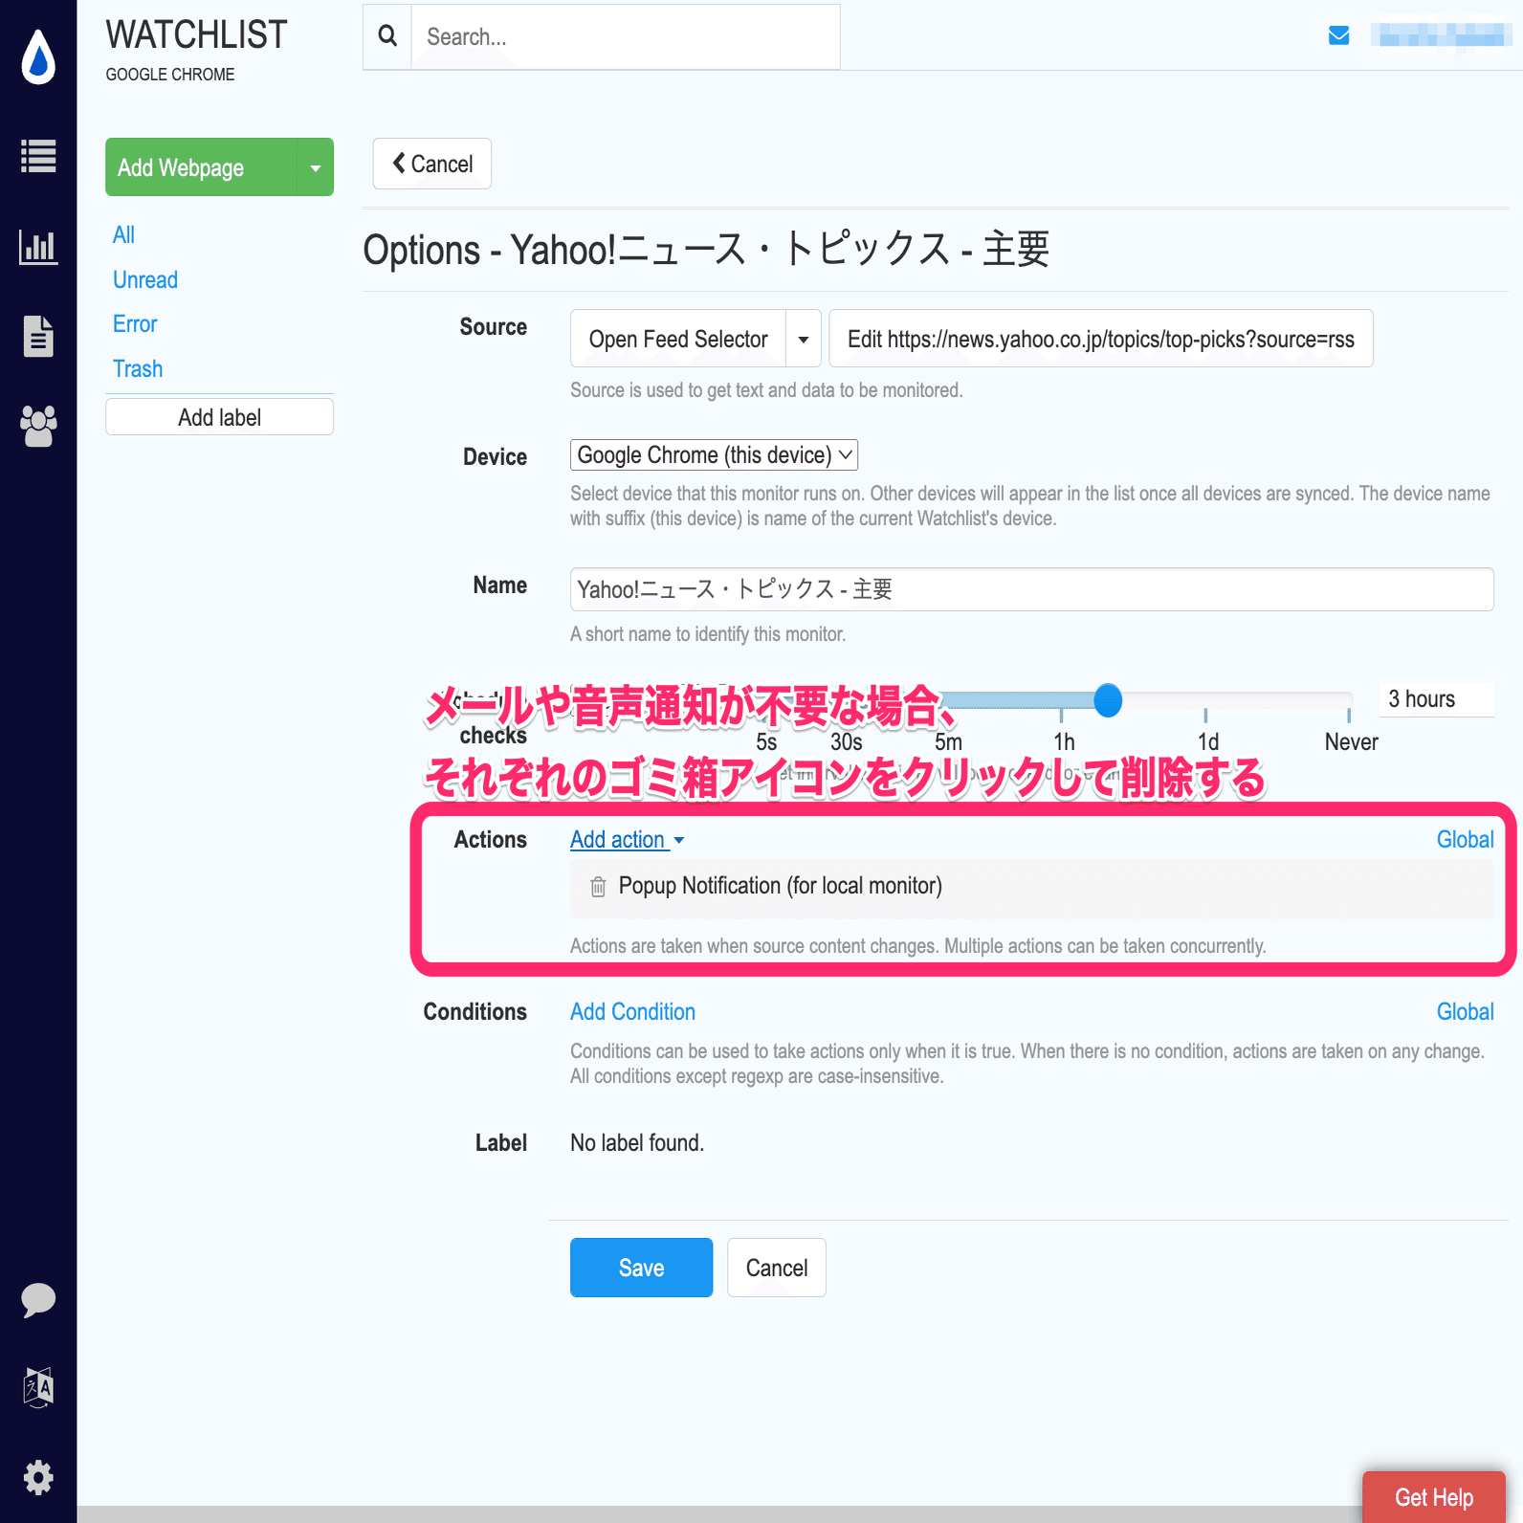1523x1523 pixels.
Task: Click the 3 hours interval field
Action: click(1436, 699)
